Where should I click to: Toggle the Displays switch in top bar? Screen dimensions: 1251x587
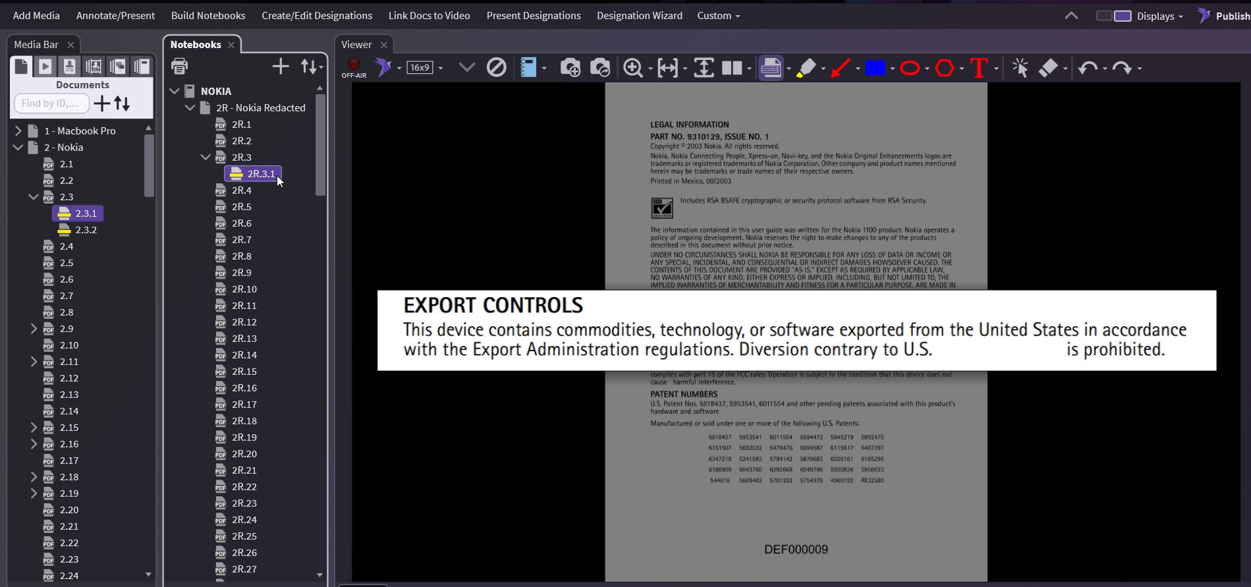point(1113,16)
